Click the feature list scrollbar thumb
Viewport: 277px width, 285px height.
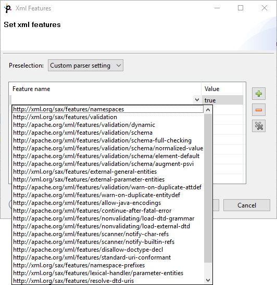pos(208,188)
